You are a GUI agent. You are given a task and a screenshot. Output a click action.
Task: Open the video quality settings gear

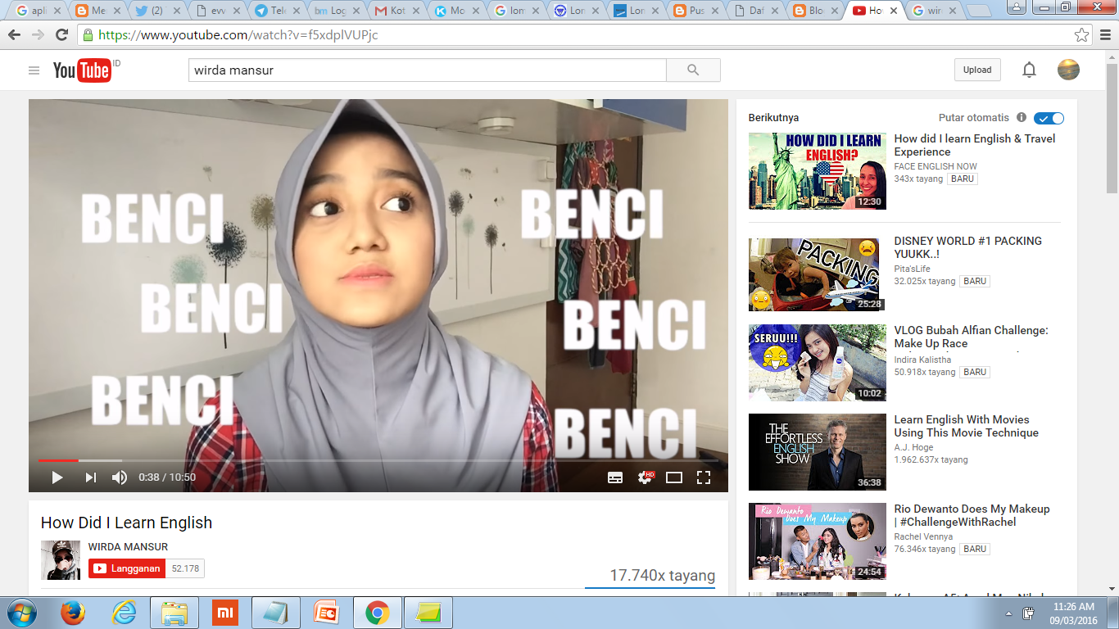(644, 476)
